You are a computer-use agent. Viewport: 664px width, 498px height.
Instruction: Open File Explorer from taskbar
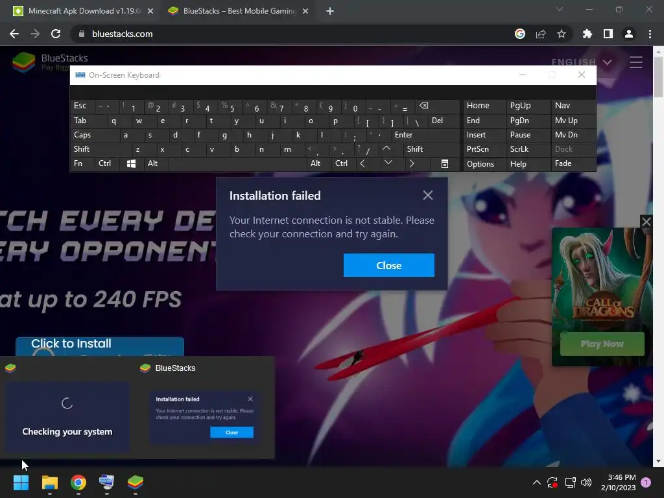coord(49,482)
